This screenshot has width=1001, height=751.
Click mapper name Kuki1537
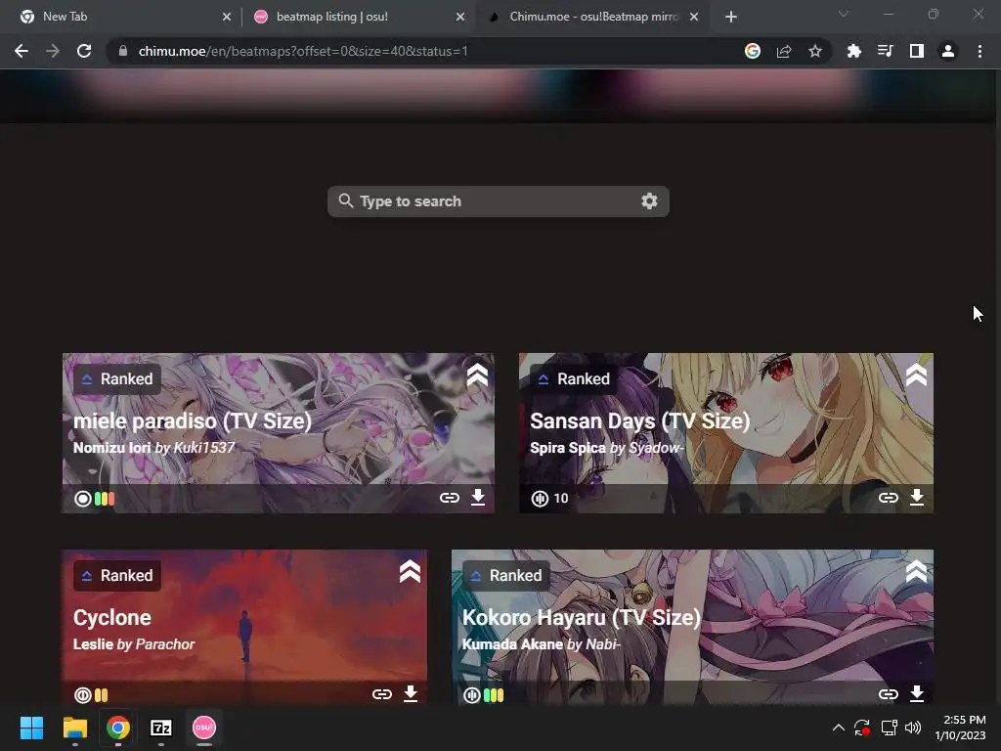[204, 448]
